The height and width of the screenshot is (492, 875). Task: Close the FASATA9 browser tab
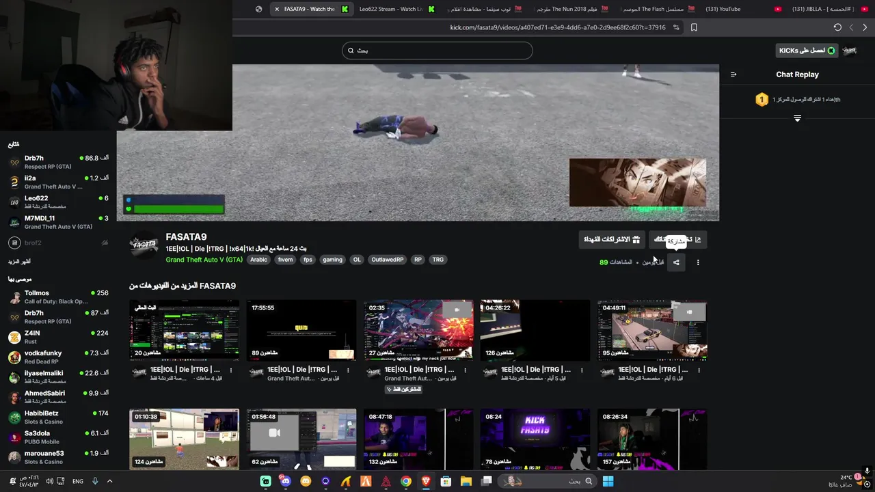(277, 9)
